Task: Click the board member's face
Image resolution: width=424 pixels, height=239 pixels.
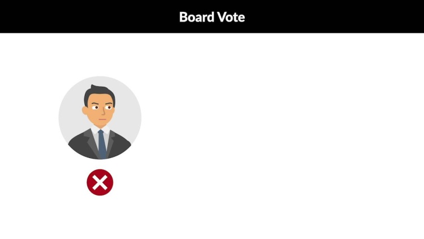Action: (x=99, y=110)
